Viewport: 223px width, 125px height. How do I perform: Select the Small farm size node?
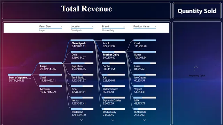click(51, 78)
